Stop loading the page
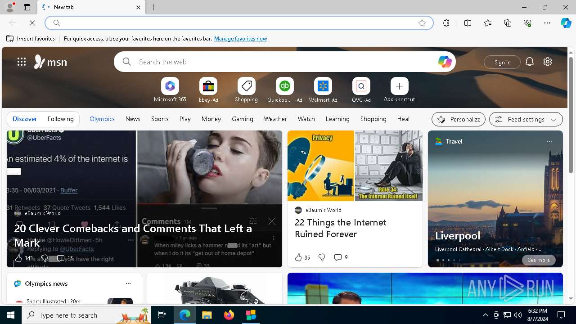 click(x=32, y=23)
